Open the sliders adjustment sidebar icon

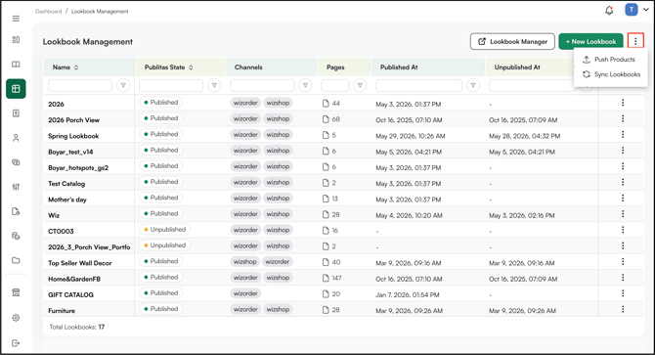click(16, 187)
